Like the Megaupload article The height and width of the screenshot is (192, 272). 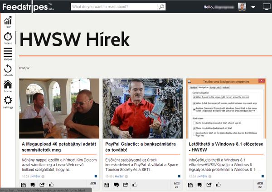(x=51, y=185)
